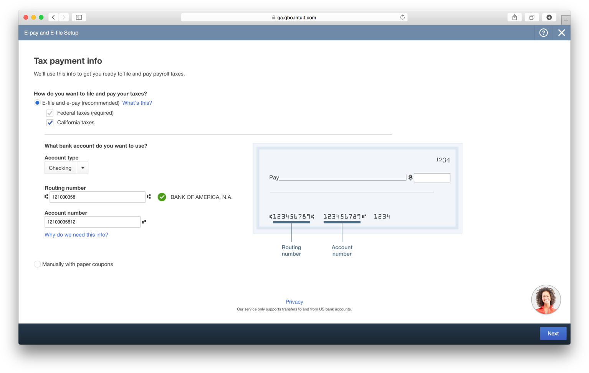Click the US bank accounts disclaimer text
589x373 pixels.
294,309
